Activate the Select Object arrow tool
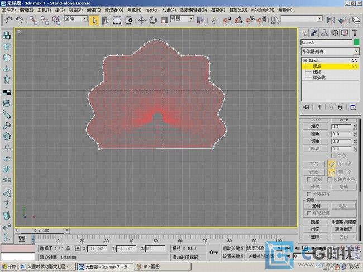Image resolution: width=363 pixels, height=272 pixels. click(94, 20)
